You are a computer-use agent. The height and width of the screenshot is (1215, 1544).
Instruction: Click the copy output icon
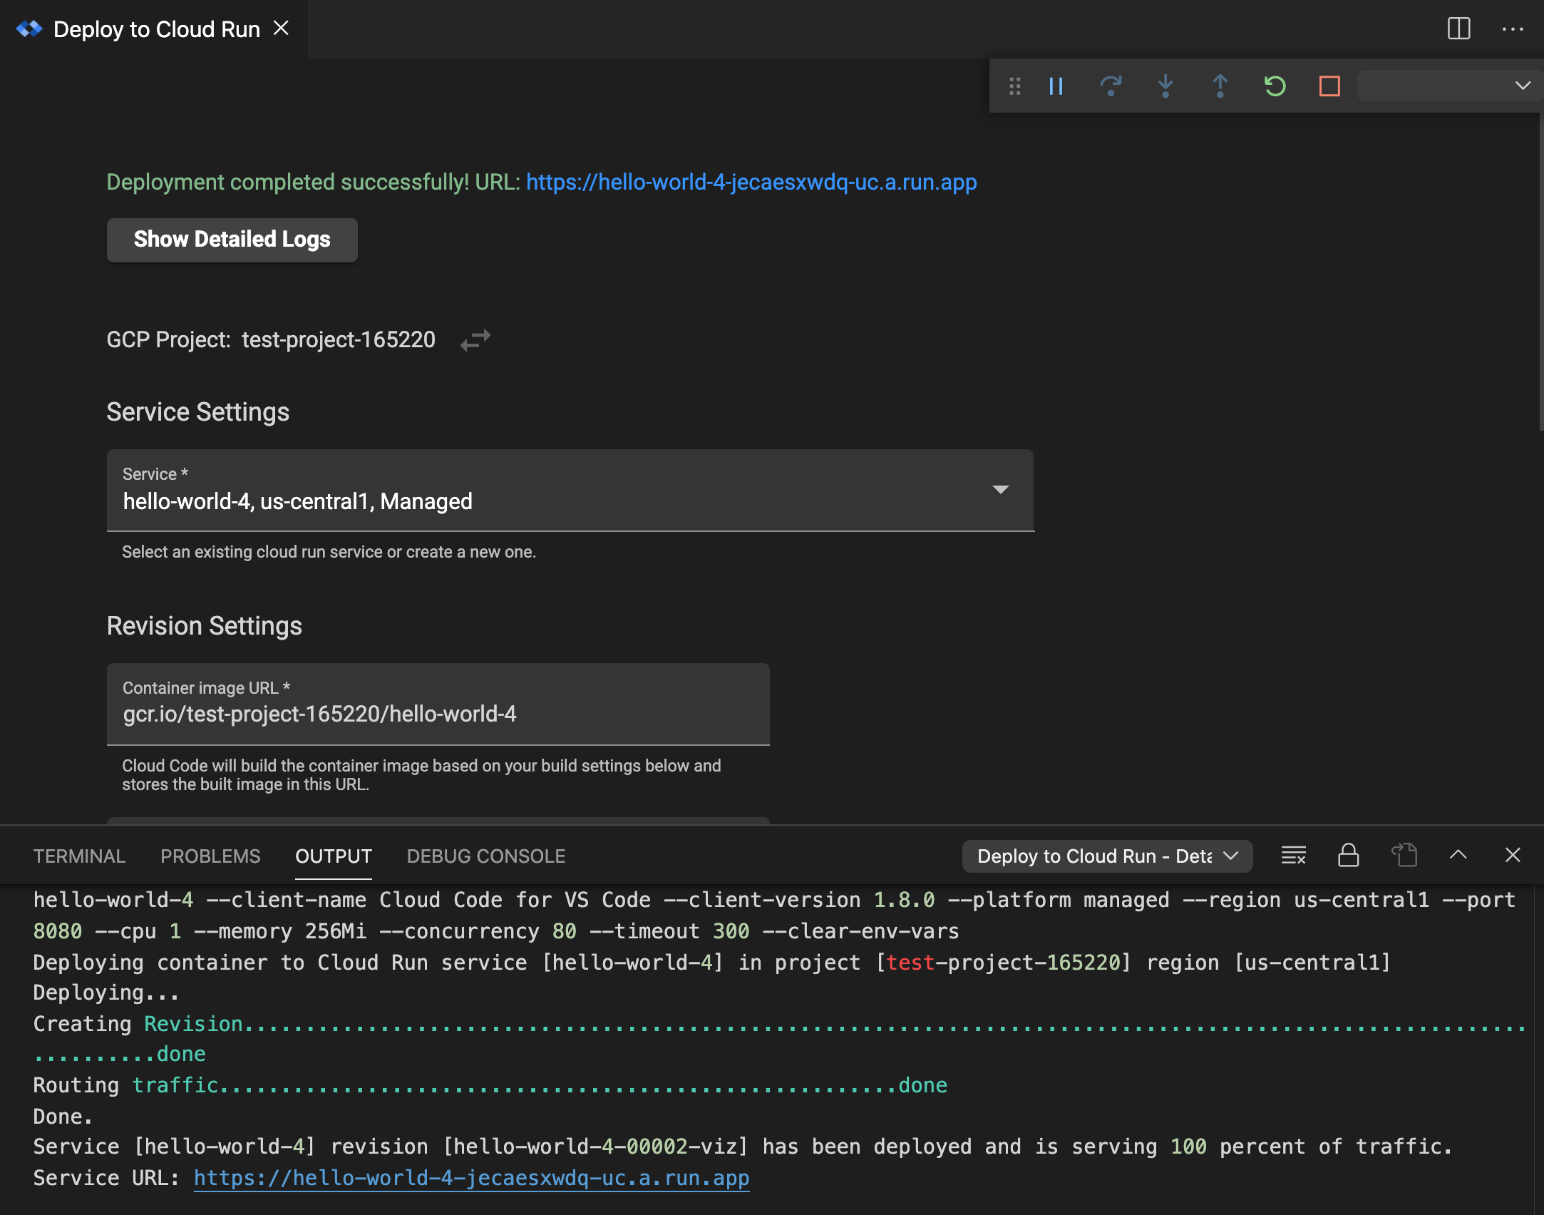pyautogui.click(x=1402, y=855)
